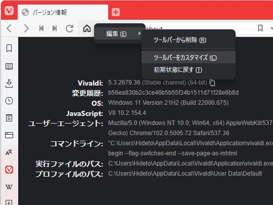Click the JavaScript value V8 10.2.154.4
Viewport: 273px width, 205px height.
[x=127, y=113]
